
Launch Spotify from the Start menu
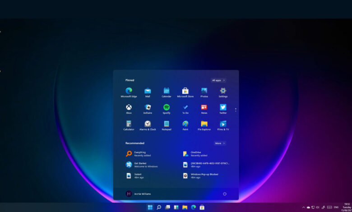(x=167, y=109)
